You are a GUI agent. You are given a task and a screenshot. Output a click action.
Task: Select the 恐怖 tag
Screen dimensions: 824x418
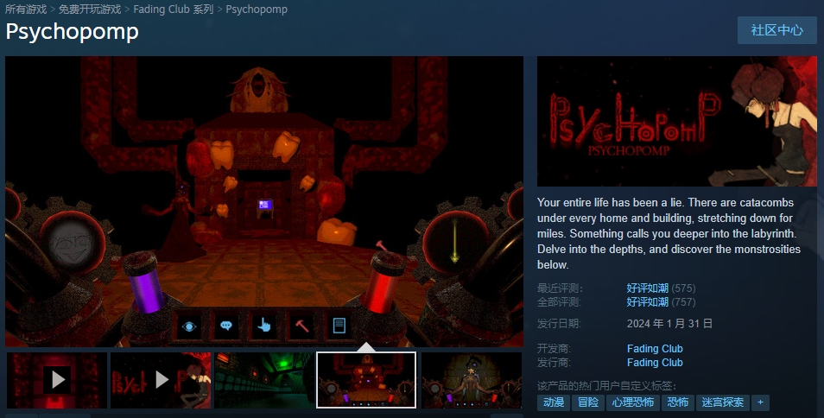[x=678, y=402]
